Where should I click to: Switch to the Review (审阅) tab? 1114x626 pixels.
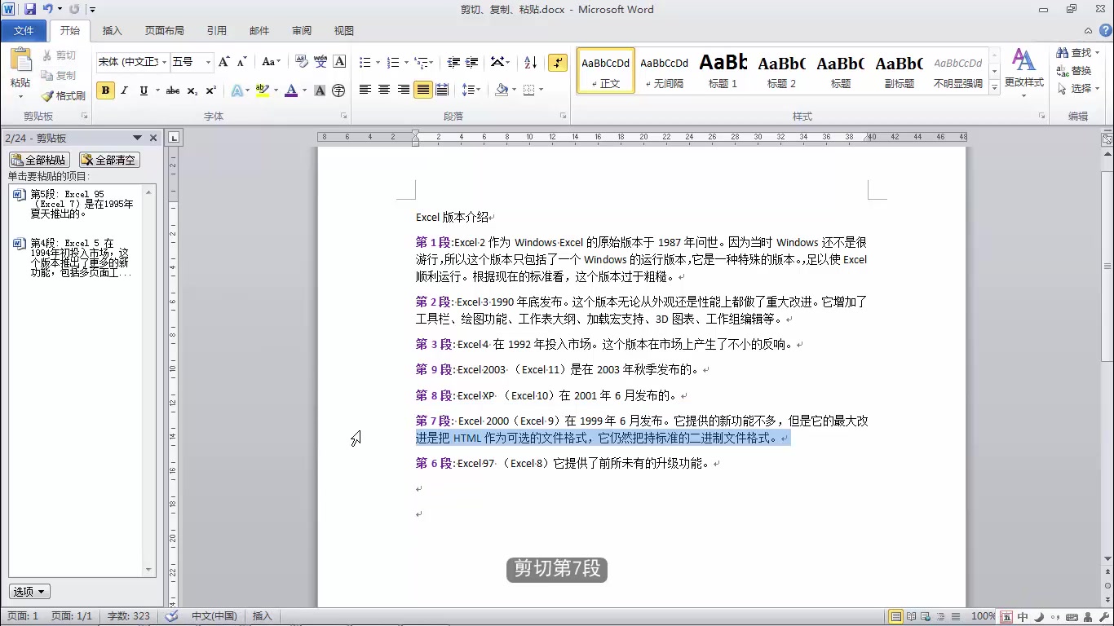pos(302,31)
